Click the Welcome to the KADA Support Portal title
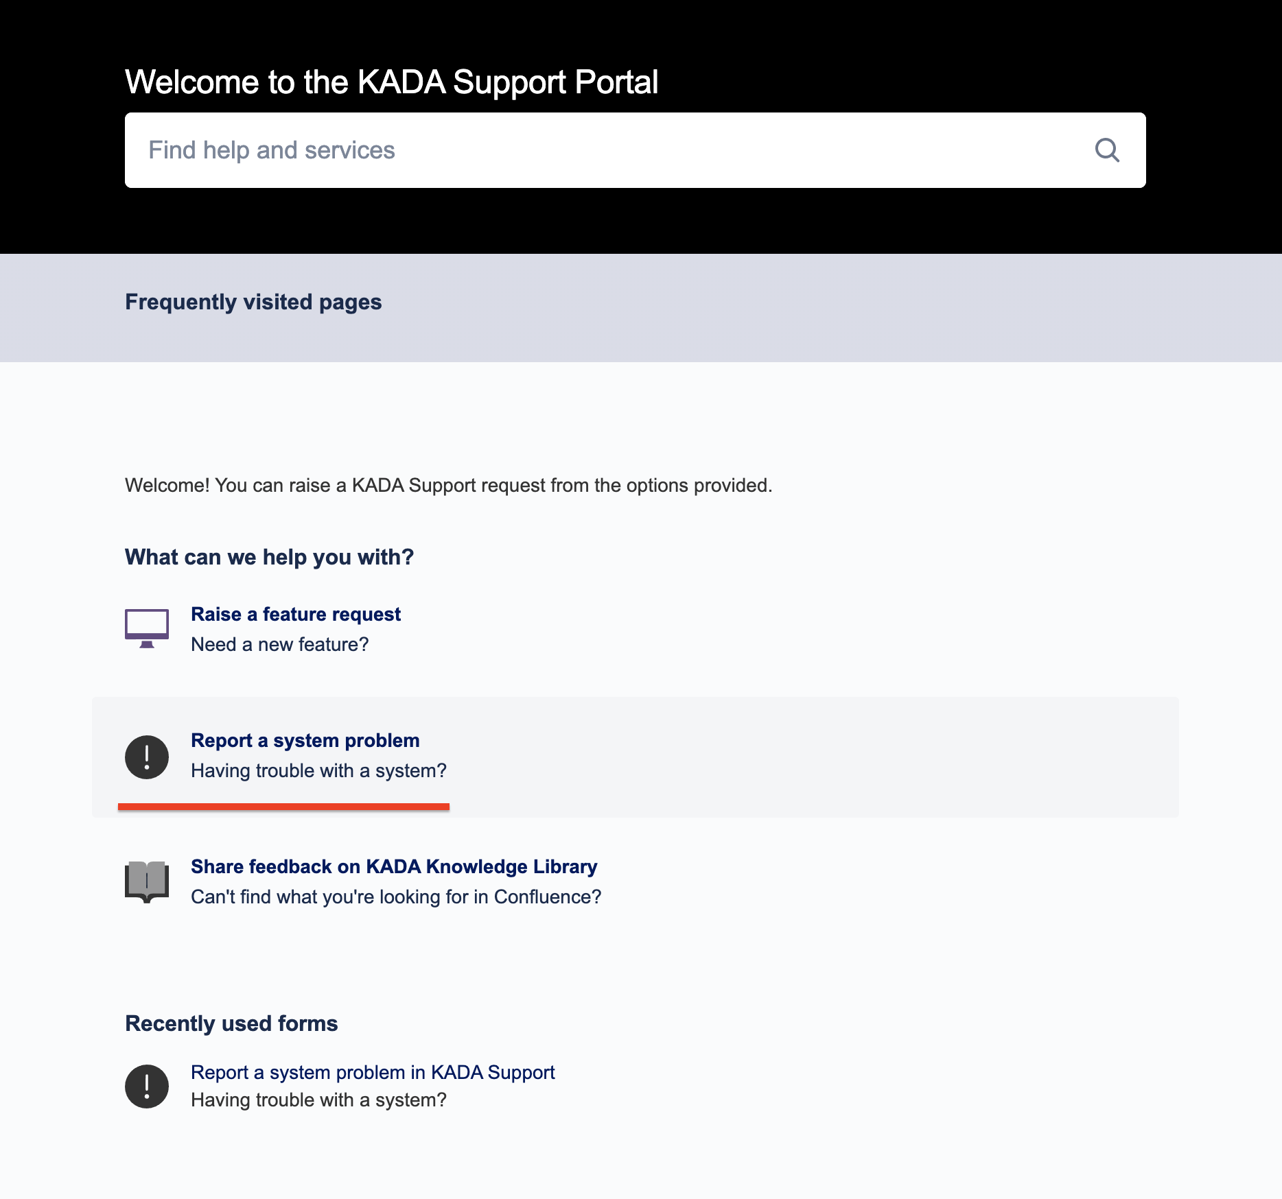 coord(391,82)
